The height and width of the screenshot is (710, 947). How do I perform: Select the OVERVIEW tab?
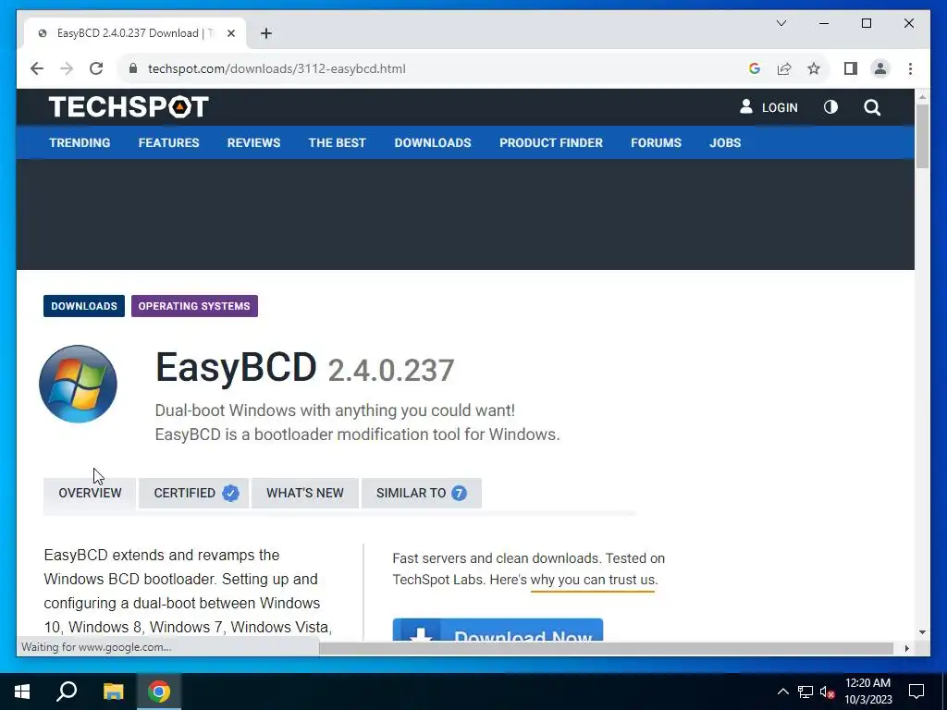(x=90, y=494)
